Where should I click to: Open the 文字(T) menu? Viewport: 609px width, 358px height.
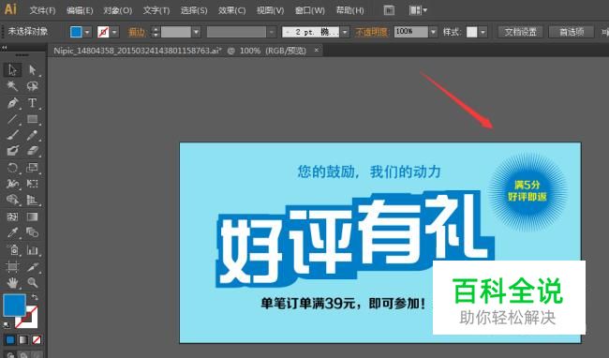[x=156, y=10]
